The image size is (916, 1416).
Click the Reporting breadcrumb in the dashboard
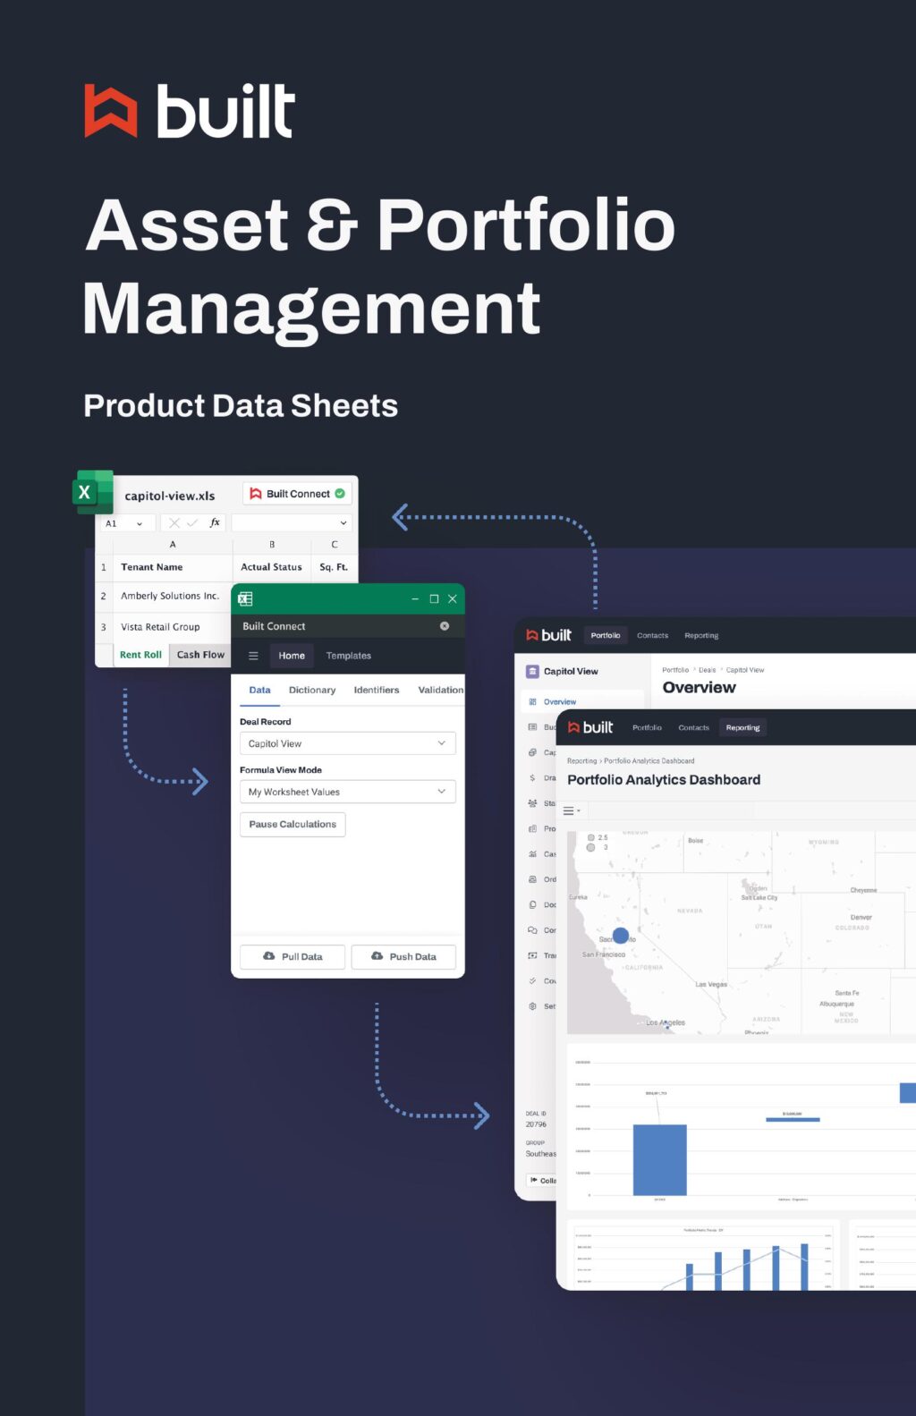pyautogui.click(x=581, y=761)
